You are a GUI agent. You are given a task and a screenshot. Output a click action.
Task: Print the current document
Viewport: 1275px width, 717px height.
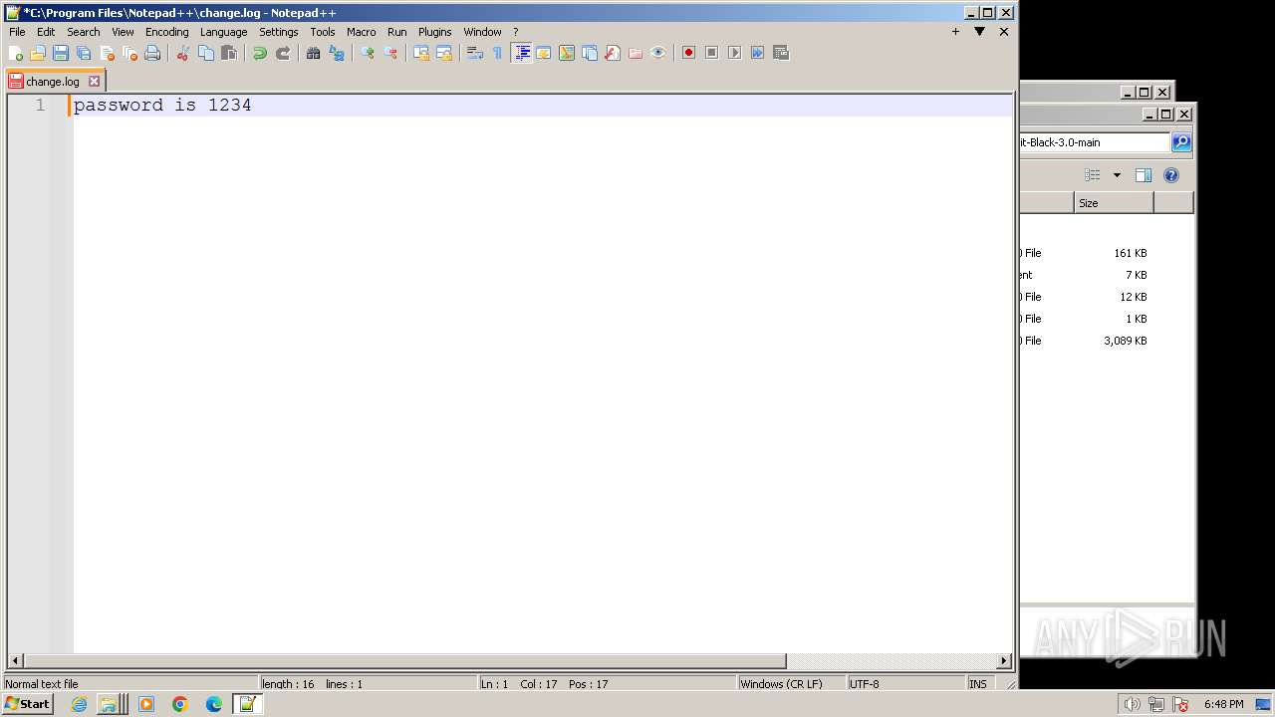[x=152, y=53]
